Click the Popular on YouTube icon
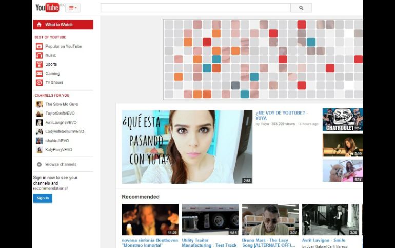The height and width of the screenshot is (248, 395). [x=39, y=47]
